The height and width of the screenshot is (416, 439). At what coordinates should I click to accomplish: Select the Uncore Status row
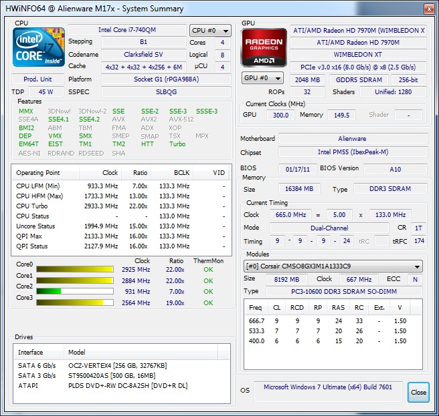point(121,226)
